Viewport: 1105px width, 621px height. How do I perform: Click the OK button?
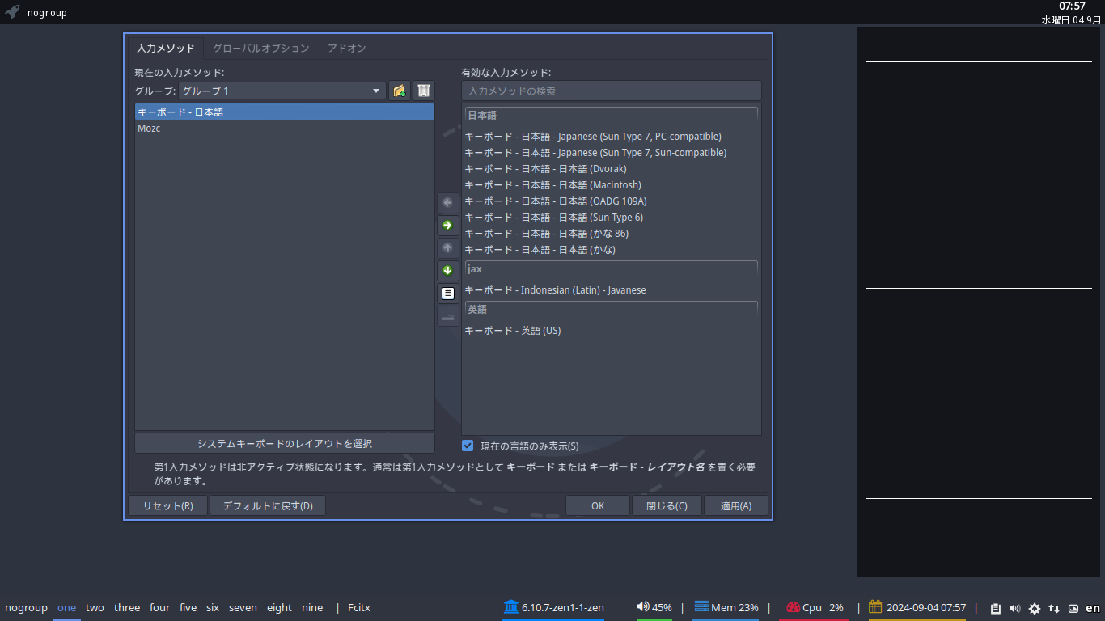[x=598, y=506]
